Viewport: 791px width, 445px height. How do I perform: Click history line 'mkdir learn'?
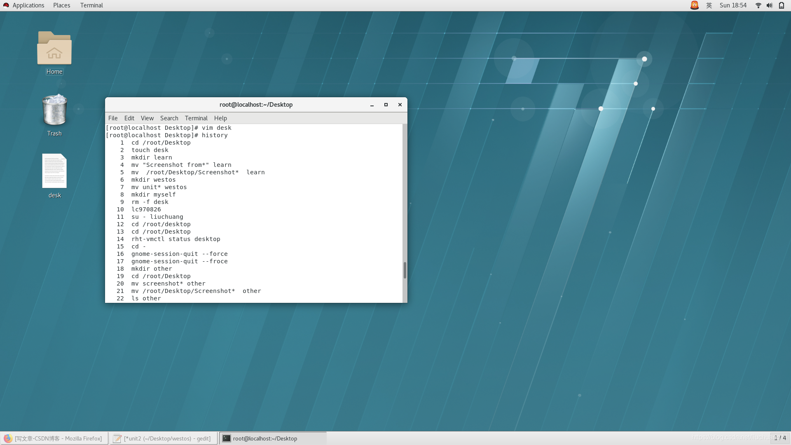click(x=152, y=157)
